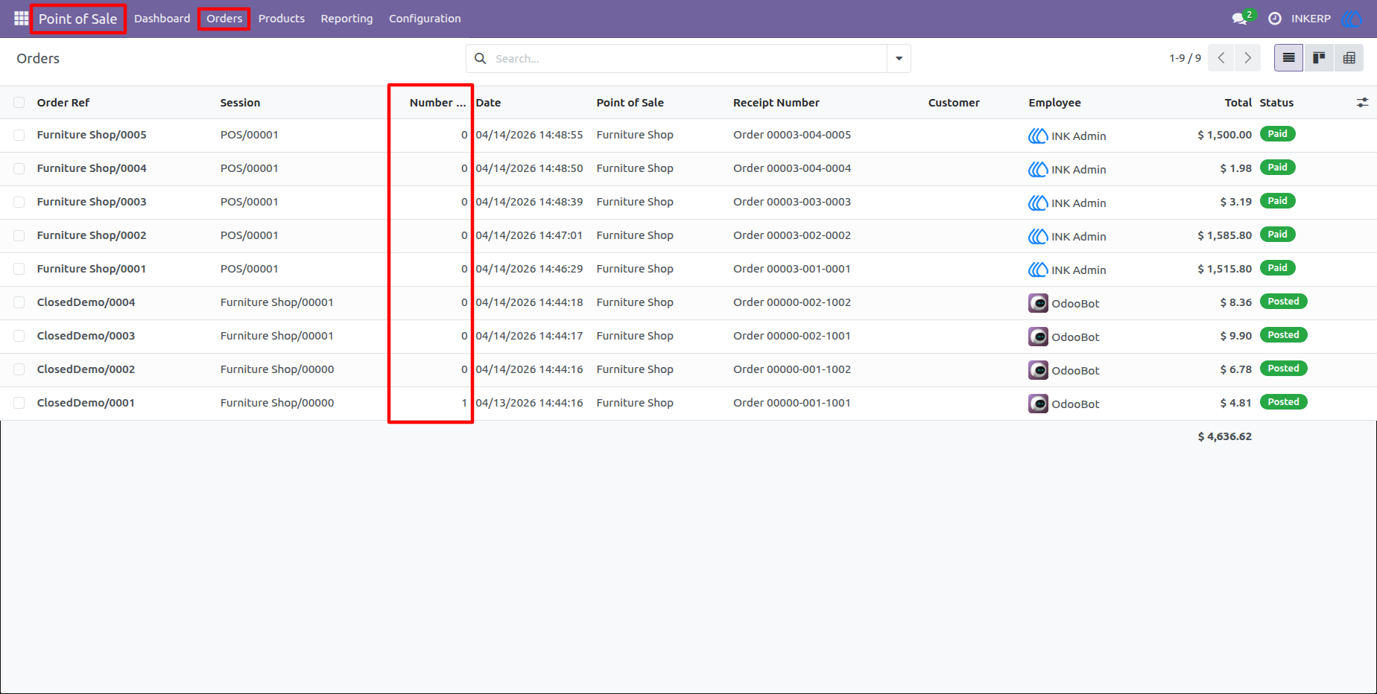Open the Dashboard menu
The height and width of the screenshot is (694, 1377).
pos(162,19)
